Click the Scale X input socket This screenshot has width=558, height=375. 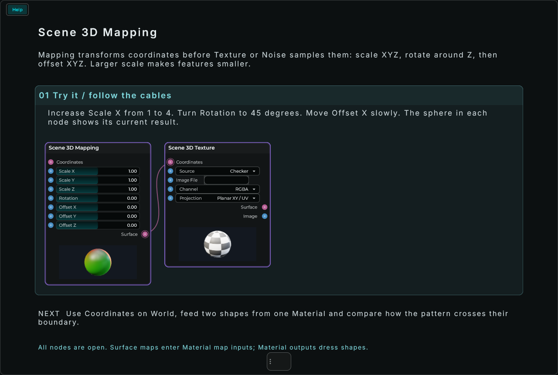point(51,171)
